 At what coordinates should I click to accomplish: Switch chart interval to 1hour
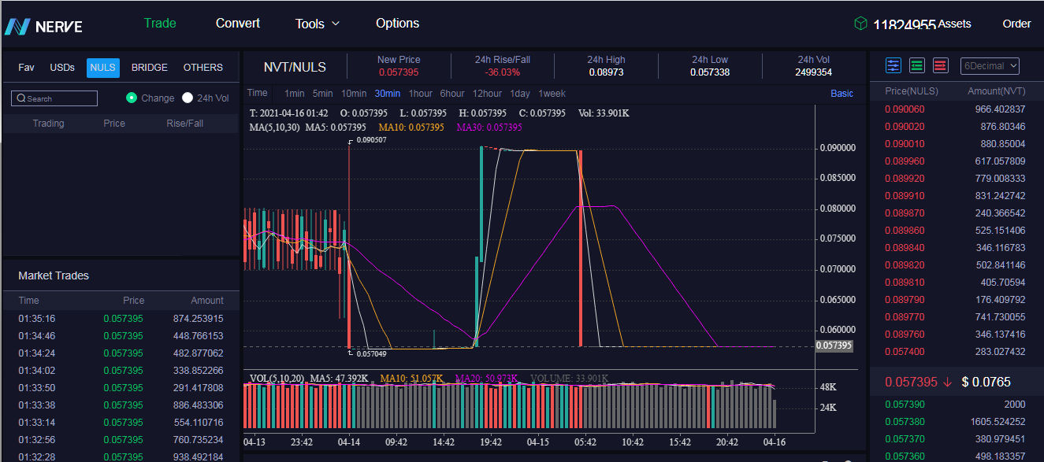click(x=421, y=94)
